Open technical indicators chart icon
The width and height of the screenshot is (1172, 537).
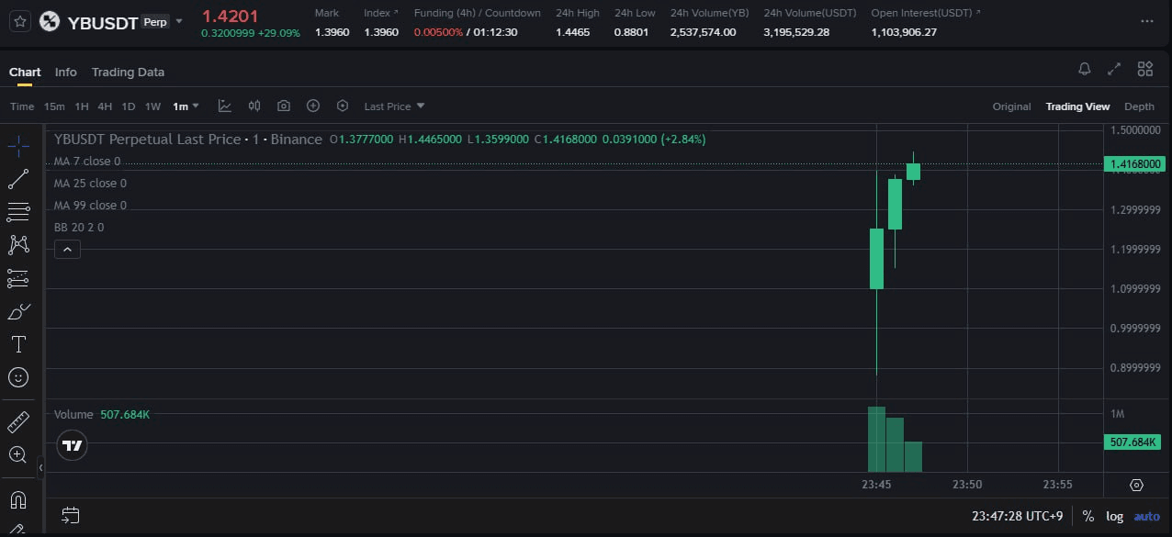tap(225, 106)
